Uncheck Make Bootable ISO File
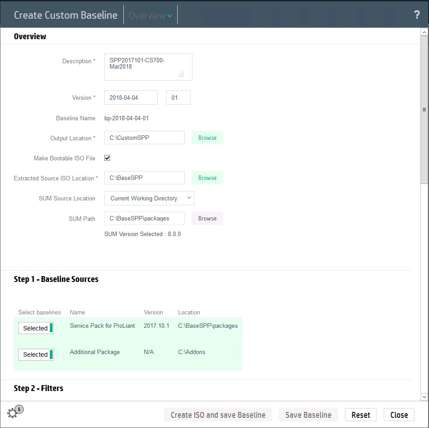Viewport: 429px width, 428px height. pos(107,158)
